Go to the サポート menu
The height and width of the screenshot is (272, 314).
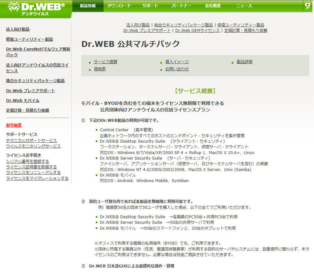(x=150, y=6)
